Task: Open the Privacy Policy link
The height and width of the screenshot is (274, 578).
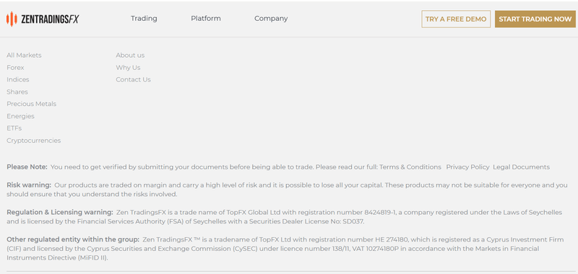Action: 467,167
